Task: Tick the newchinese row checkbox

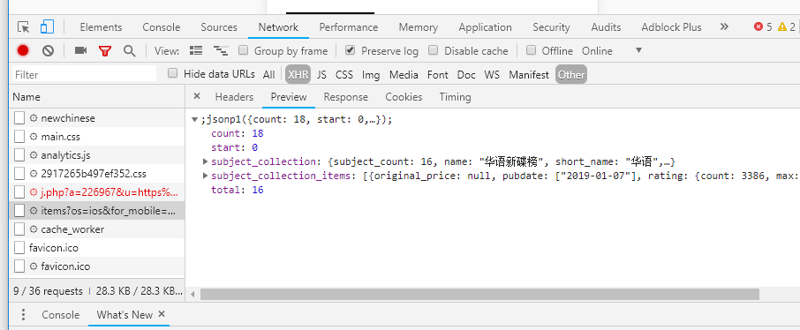Action: coord(19,118)
